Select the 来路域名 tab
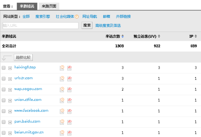This screenshot has width=201, height=137. point(27,6)
